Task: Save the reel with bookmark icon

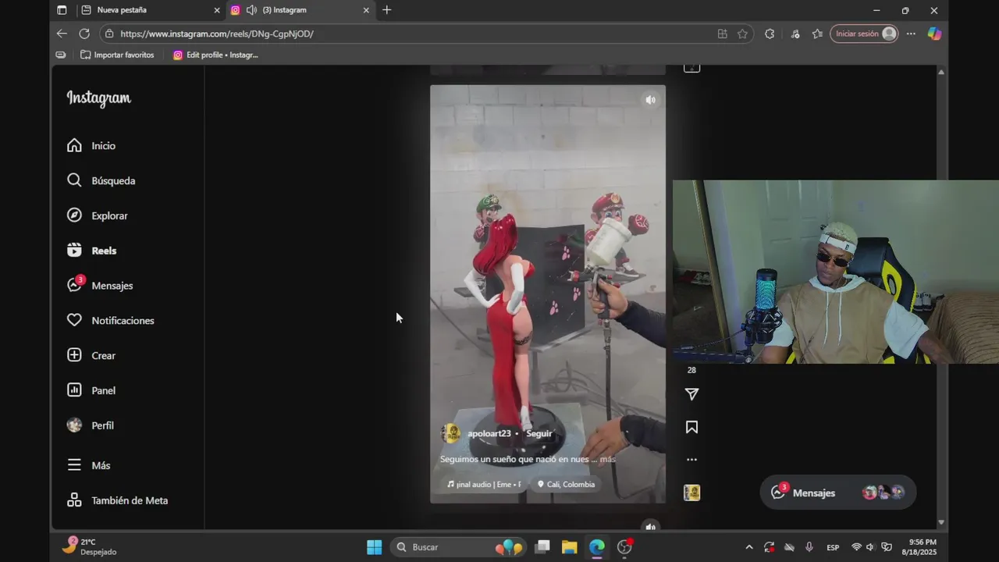Action: [x=691, y=427]
